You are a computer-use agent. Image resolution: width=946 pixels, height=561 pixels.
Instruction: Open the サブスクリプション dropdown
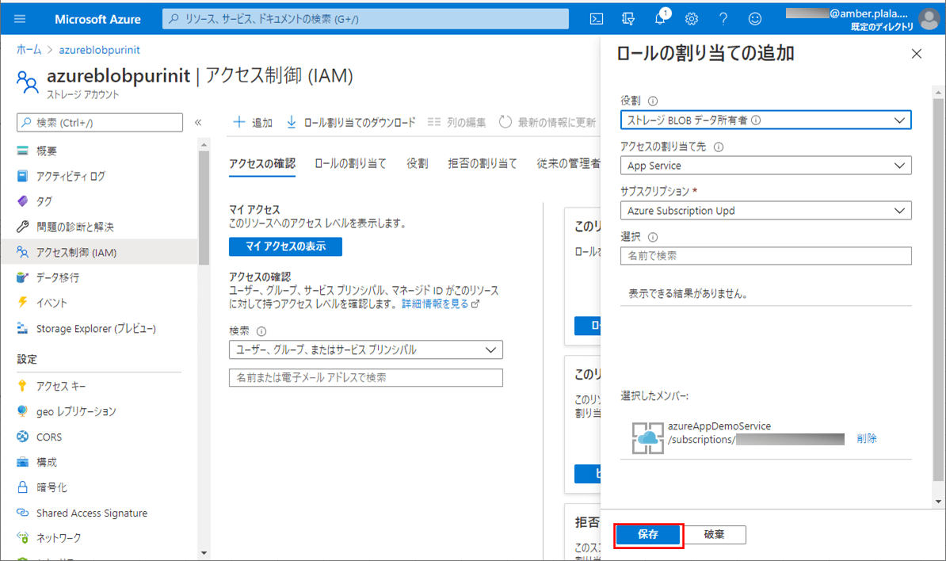[x=765, y=211]
